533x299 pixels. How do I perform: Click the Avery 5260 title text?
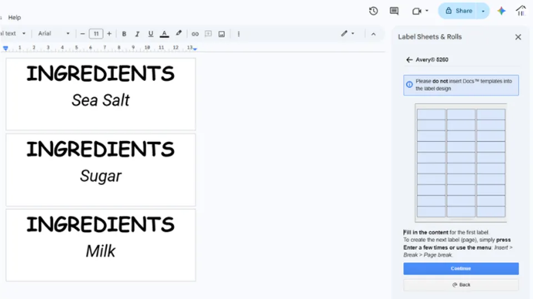[432, 60]
